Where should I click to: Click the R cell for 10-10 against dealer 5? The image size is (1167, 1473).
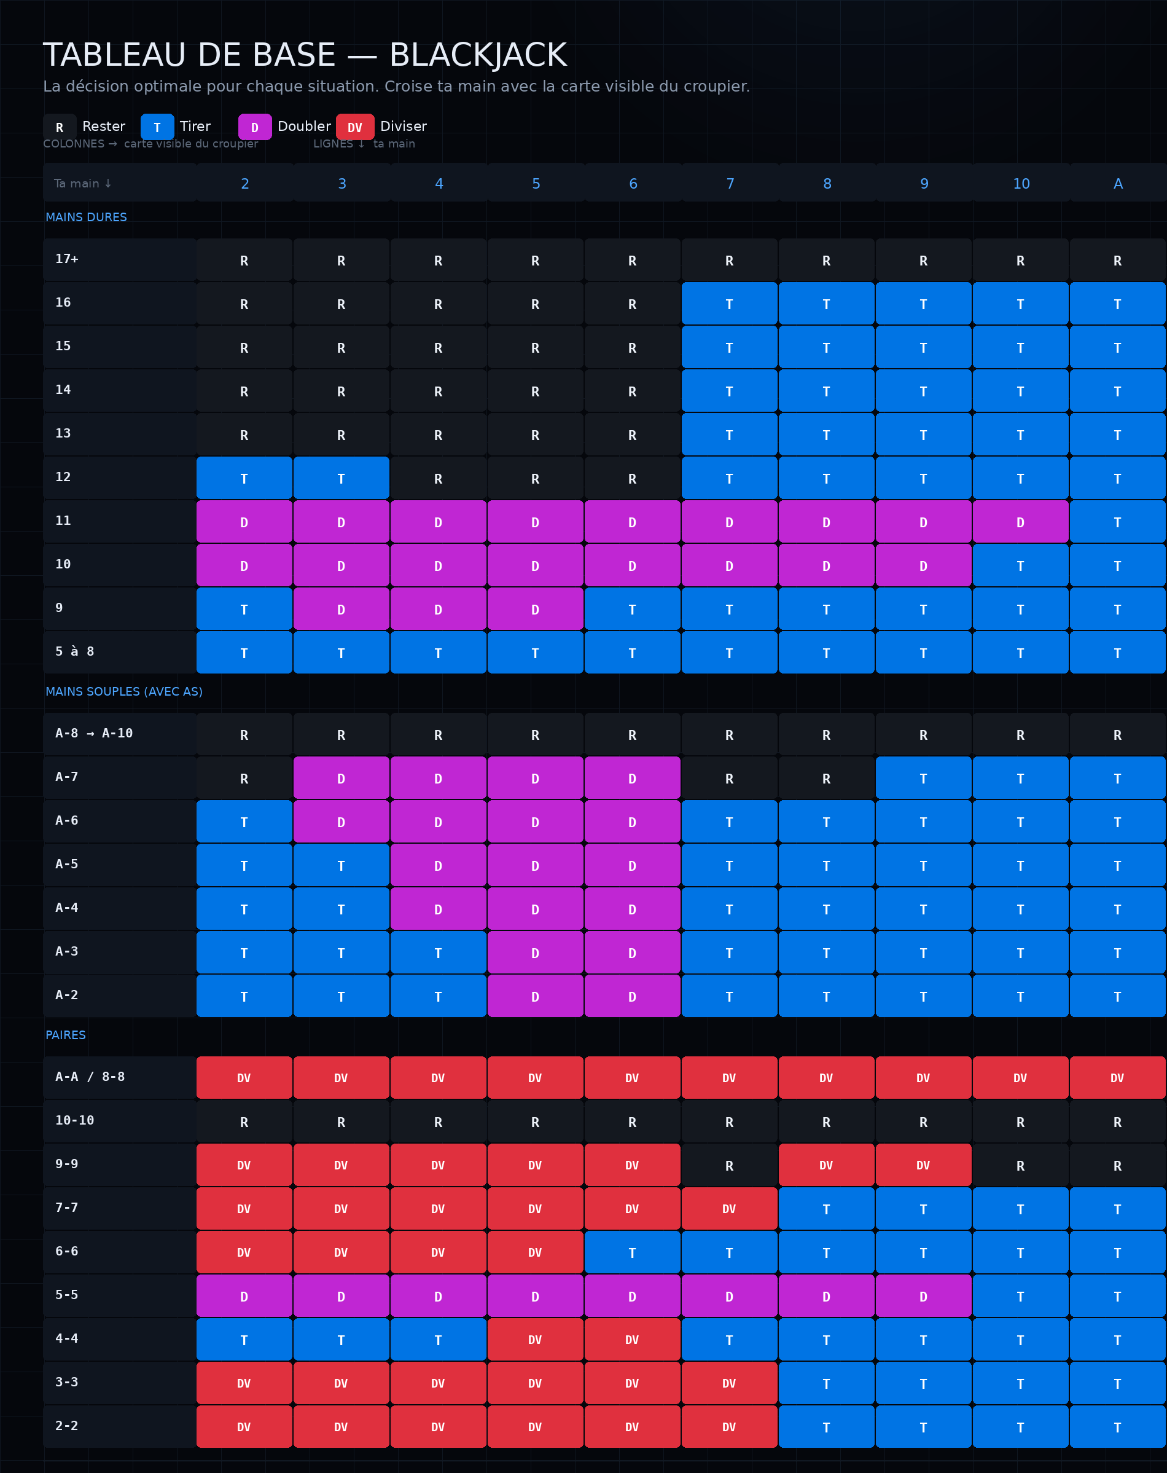point(536,1121)
